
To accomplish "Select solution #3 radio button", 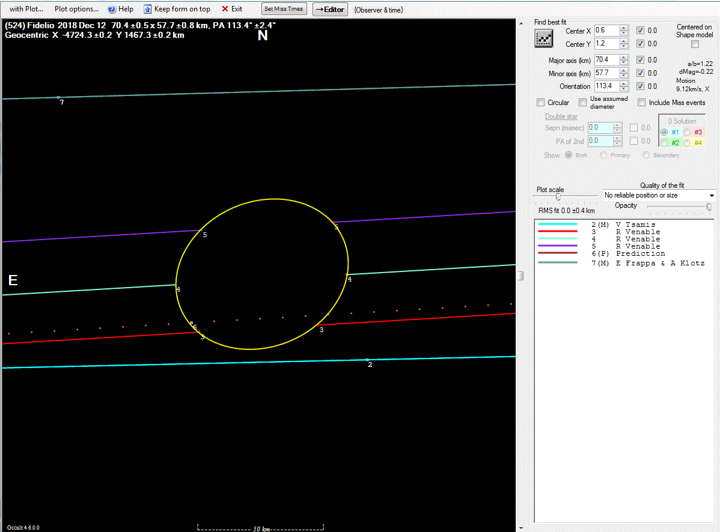I will coord(687,132).
